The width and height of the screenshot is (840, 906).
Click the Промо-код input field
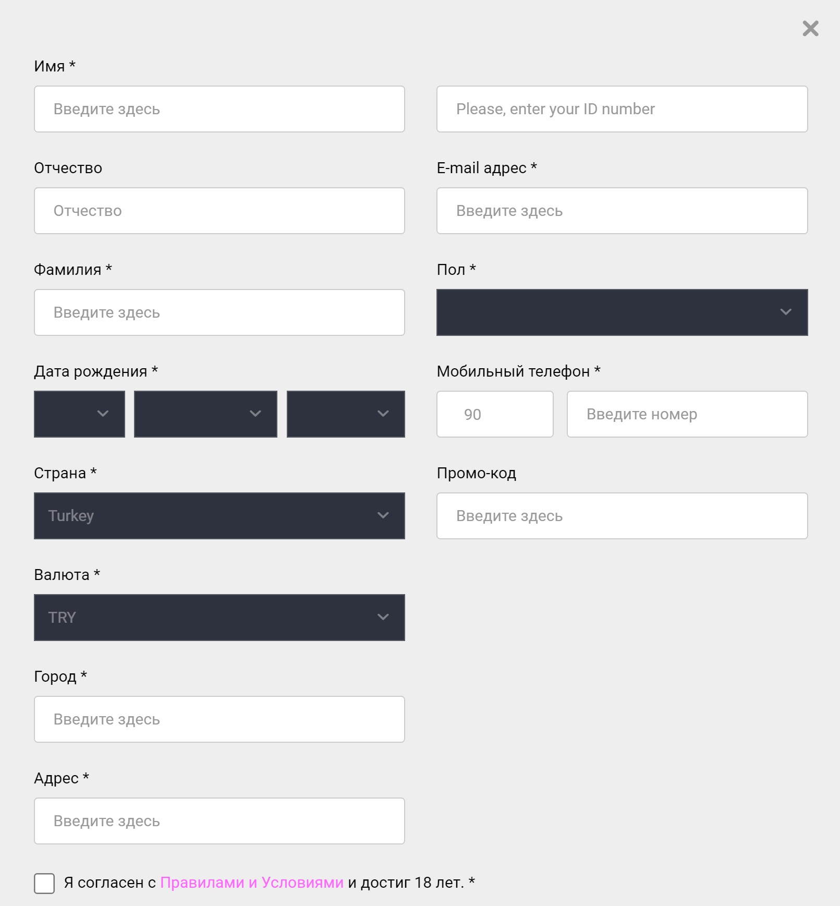point(622,516)
